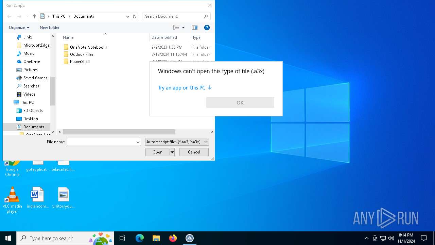Launch Firefox from taskbar
The image size is (435, 245).
[x=173, y=238]
